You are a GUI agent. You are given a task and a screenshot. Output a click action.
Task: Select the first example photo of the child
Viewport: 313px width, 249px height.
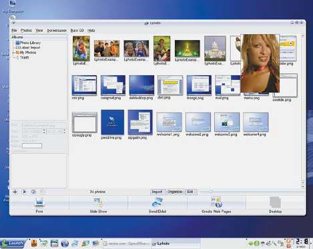click(x=81, y=49)
